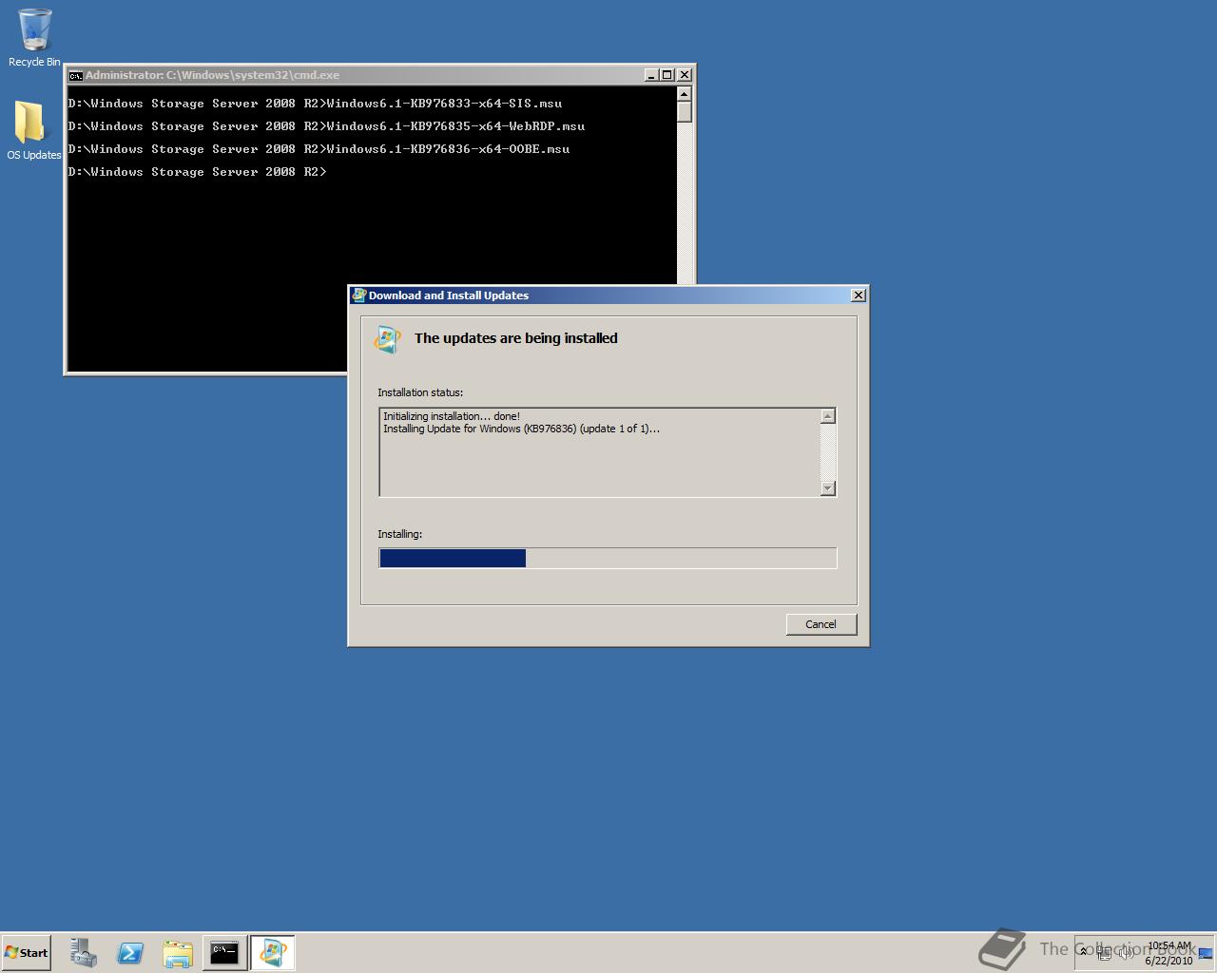Open the cmd.exe title bar system icon
1217x973 pixels.
(x=75, y=75)
